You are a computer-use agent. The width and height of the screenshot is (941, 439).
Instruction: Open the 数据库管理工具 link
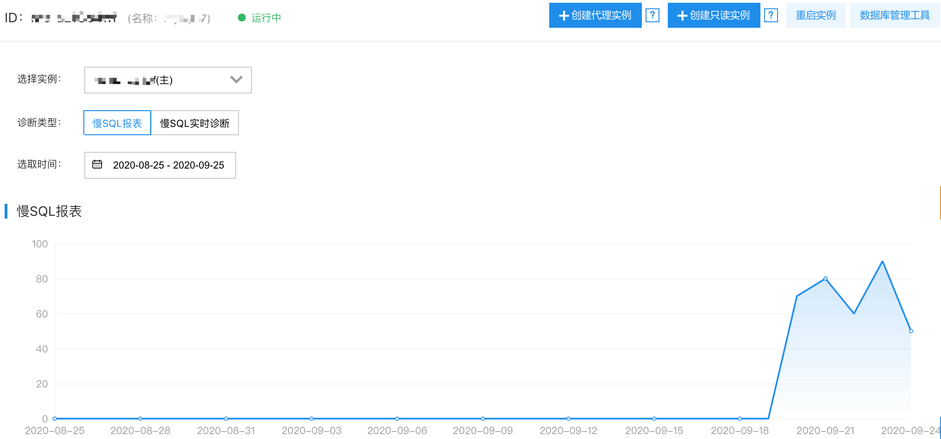(x=894, y=15)
